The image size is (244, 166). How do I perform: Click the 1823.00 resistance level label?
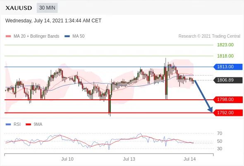click(225, 45)
